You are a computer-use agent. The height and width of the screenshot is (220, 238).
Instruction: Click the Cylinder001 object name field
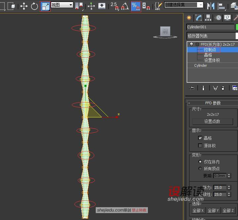[x=210, y=27]
